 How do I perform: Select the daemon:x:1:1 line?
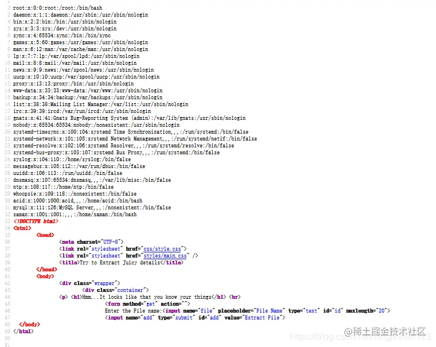tap(80, 15)
